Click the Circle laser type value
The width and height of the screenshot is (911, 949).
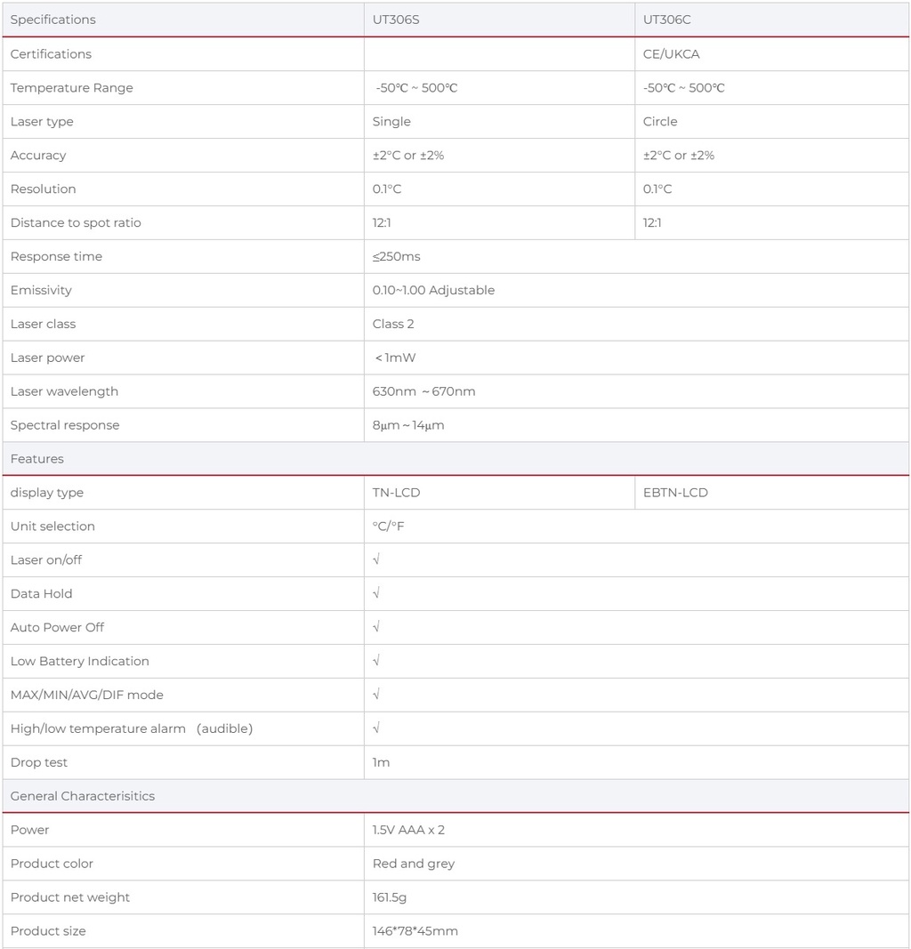[x=660, y=121]
